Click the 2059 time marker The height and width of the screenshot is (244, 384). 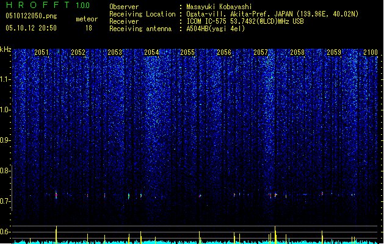tap(334, 52)
